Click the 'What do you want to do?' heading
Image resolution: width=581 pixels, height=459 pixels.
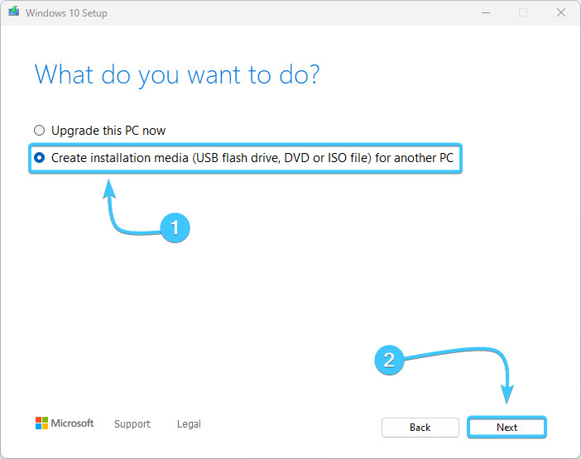click(177, 75)
